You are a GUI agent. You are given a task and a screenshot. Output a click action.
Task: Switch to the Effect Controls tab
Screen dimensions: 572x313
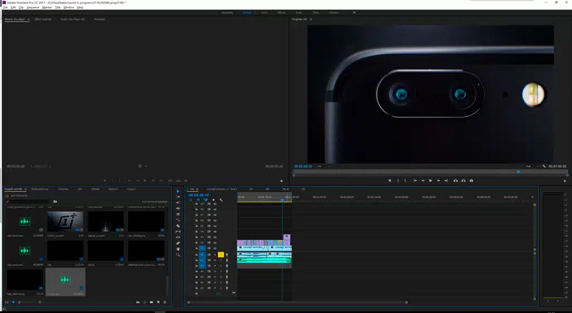click(x=43, y=19)
